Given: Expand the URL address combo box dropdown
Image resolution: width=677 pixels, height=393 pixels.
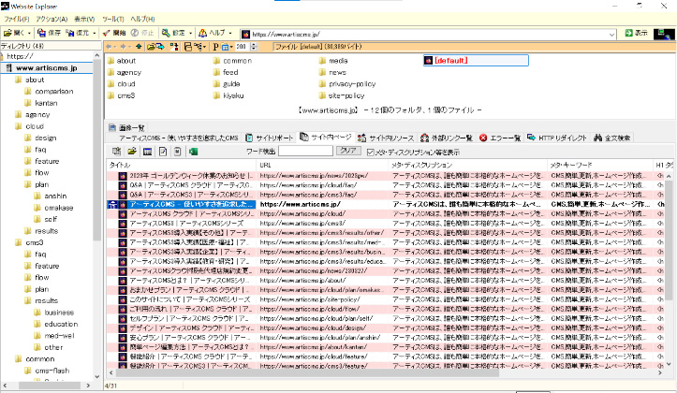Looking at the screenshot, I should click(x=611, y=34).
